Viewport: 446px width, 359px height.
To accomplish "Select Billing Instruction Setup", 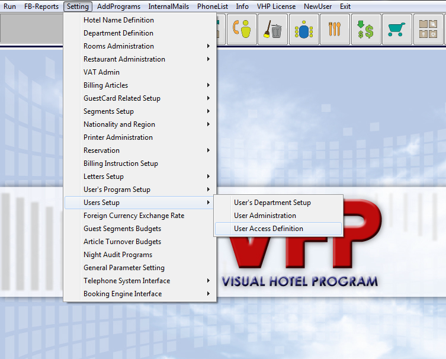I will tap(139, 164).
